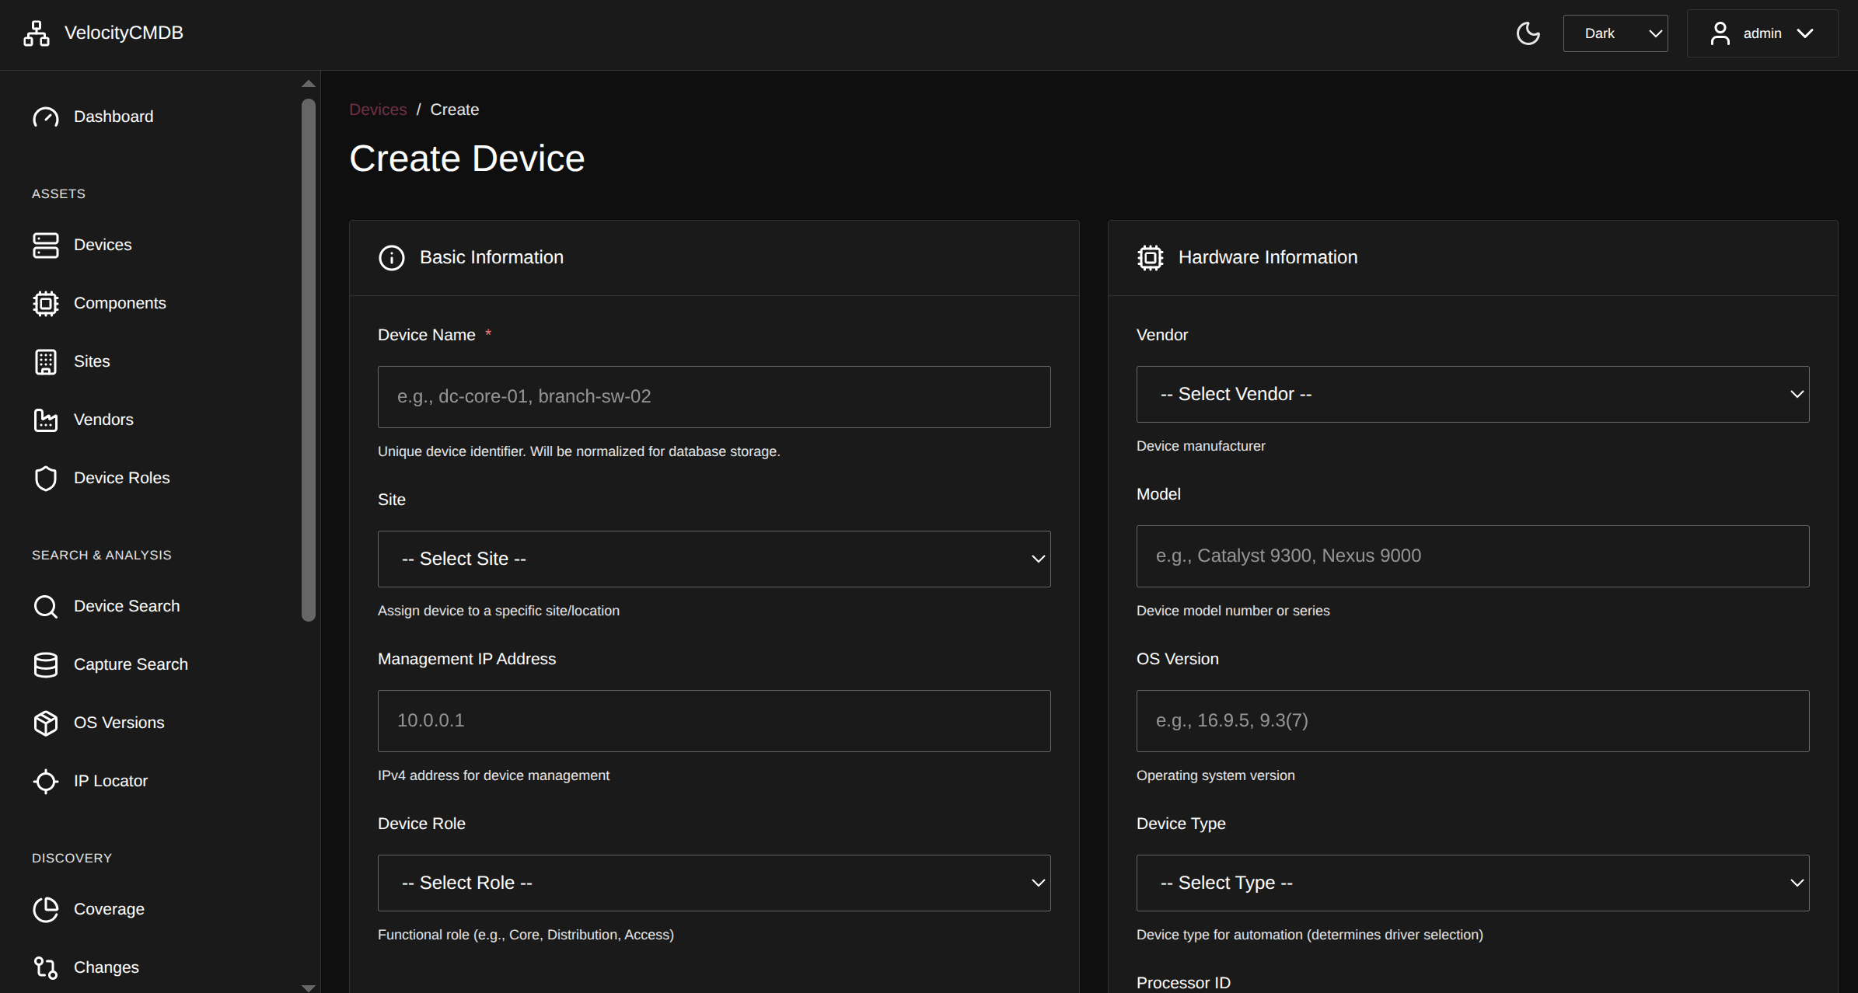Open the Coverage sidebar link
This screenshot has width=1858, height=993.
(x=108, y=909)
